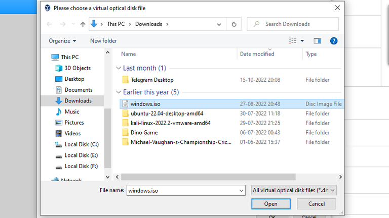Screen dimensions: 389x218
Task: Click the Dino Game folder icon
Action: coord(125,133)
